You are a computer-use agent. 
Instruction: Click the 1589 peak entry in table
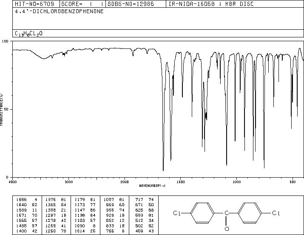27,210
